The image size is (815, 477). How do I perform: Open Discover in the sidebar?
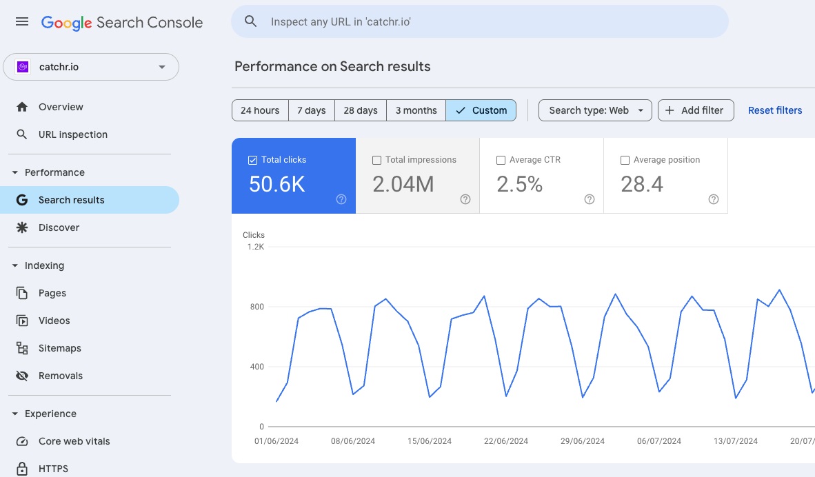(x=90, y=227)
